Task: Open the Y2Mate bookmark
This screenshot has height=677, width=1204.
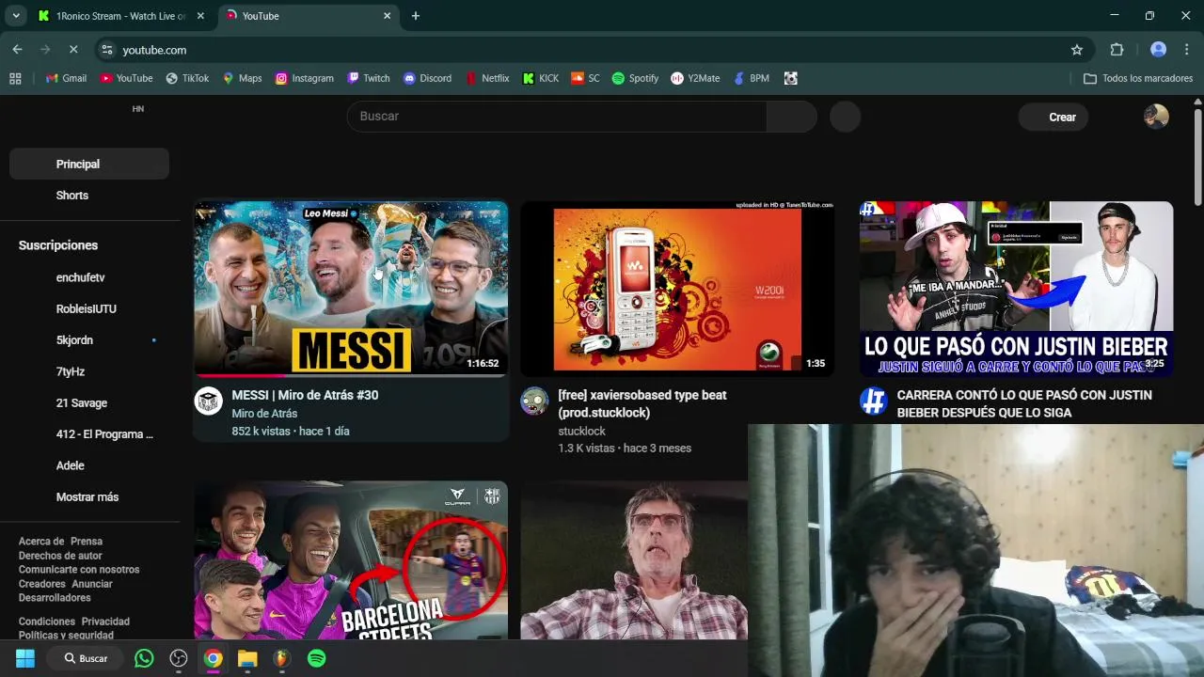Action: [x=695, y=78]
